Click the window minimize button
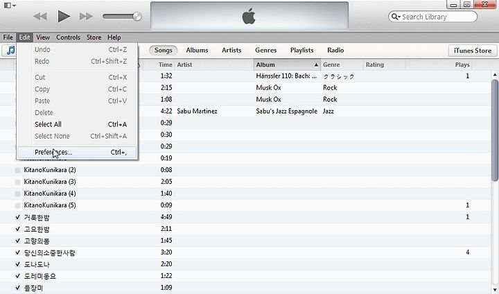This screenshot has height=294, width=499. (454, 4)
